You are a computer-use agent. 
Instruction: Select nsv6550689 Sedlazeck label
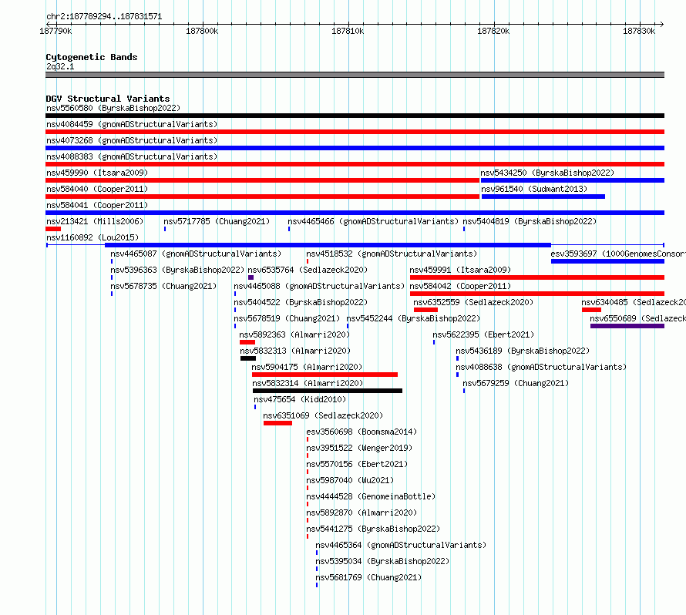638,318
